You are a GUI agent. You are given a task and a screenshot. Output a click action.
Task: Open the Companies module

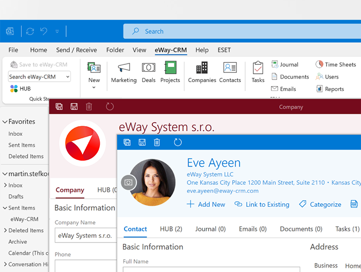coord(202,72)
